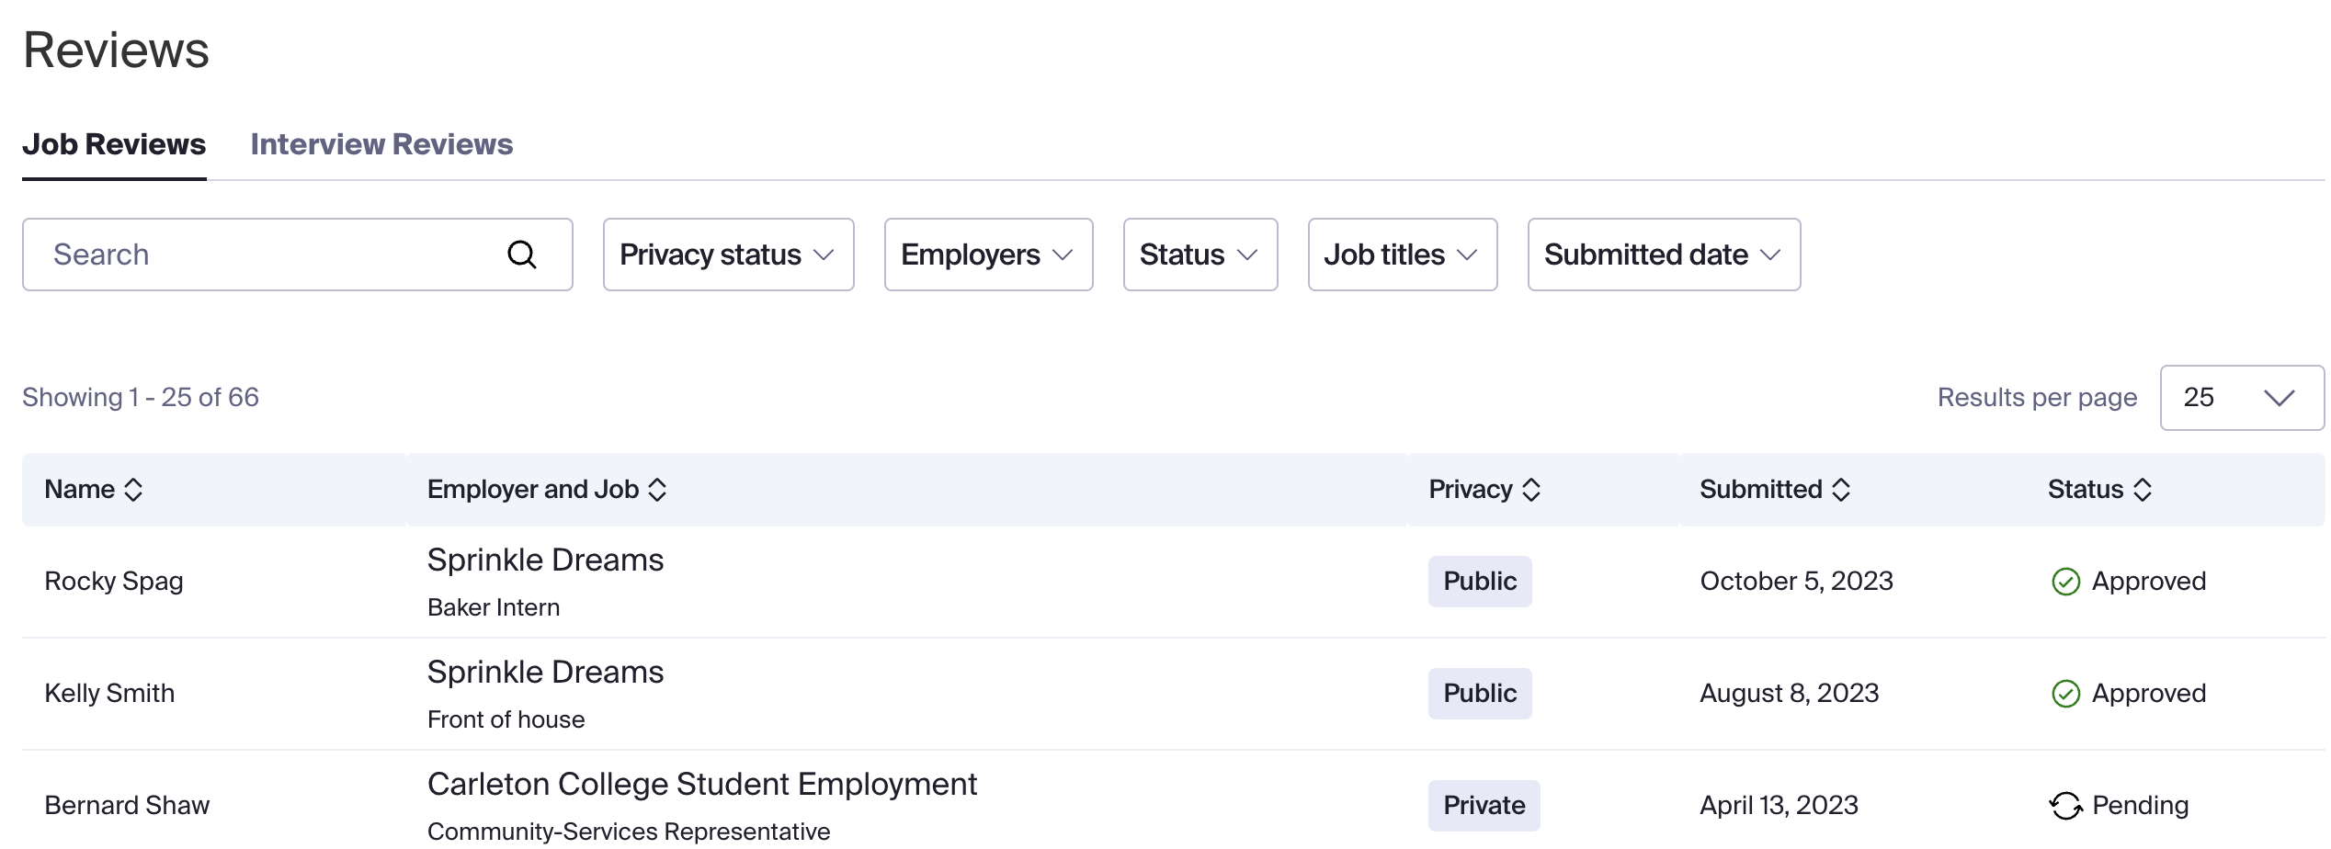Select the name Rocky Spag
This screenshot has width=2331, height=849.
coord(114,582)
